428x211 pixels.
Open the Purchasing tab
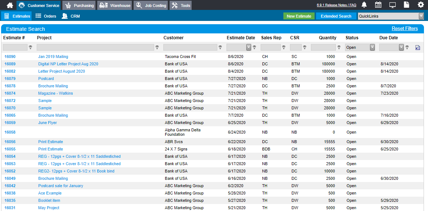79,6
